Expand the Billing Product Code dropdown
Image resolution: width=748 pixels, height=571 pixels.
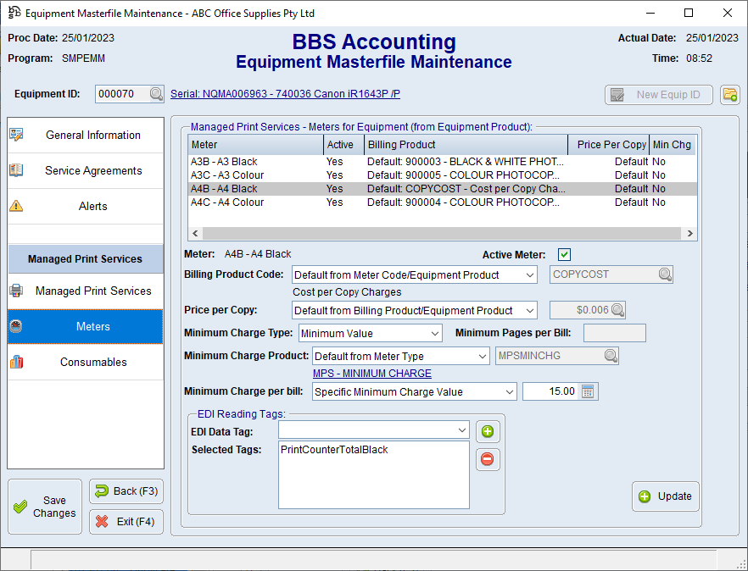tap(529, 274)
